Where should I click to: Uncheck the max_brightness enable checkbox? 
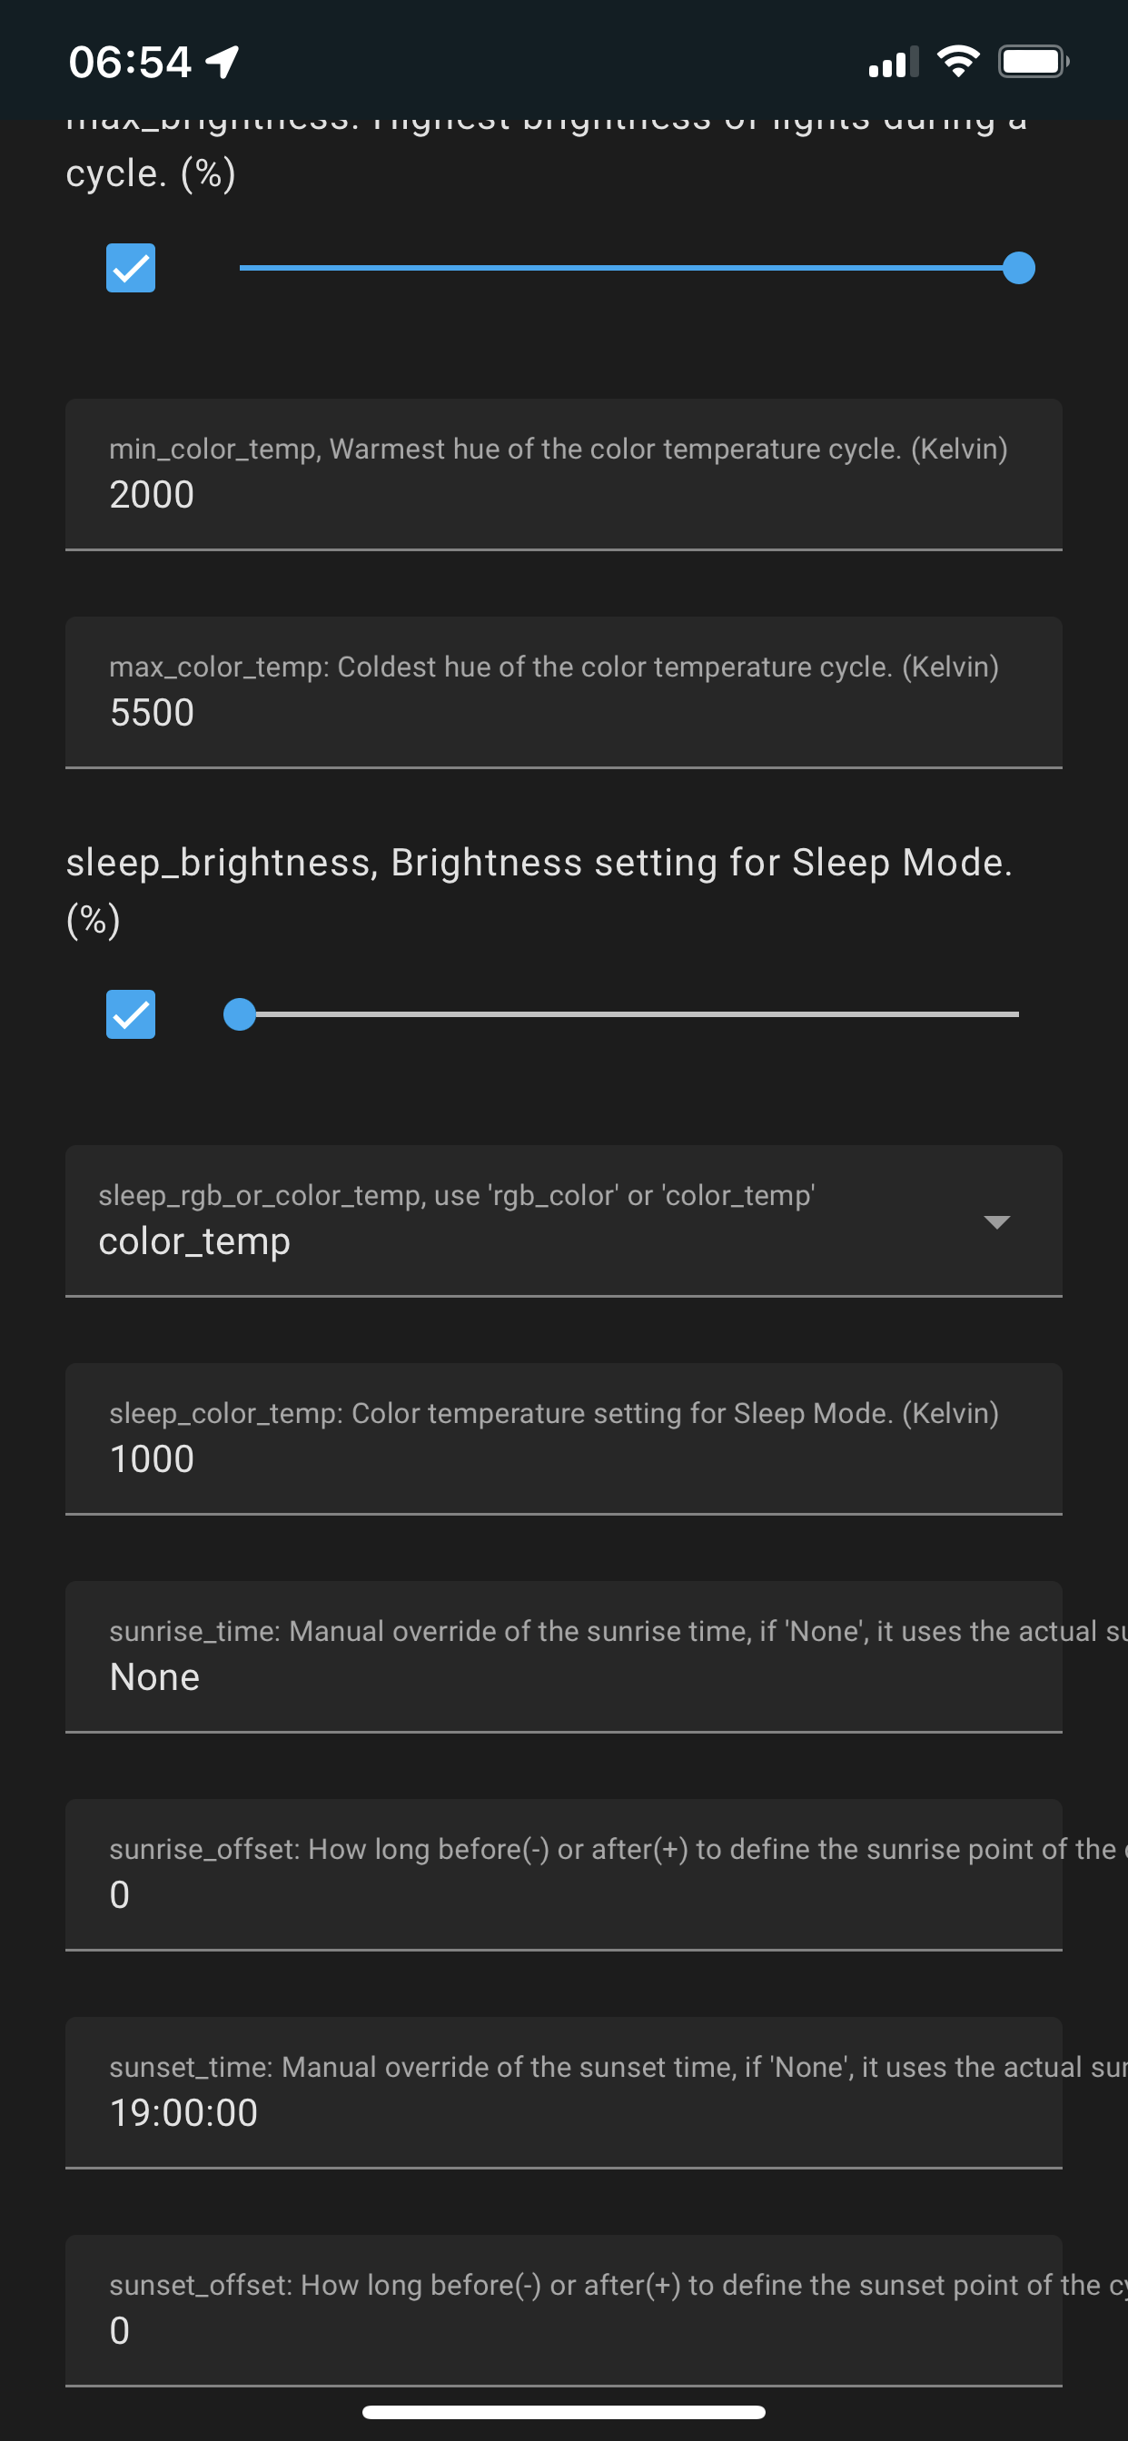130,268
